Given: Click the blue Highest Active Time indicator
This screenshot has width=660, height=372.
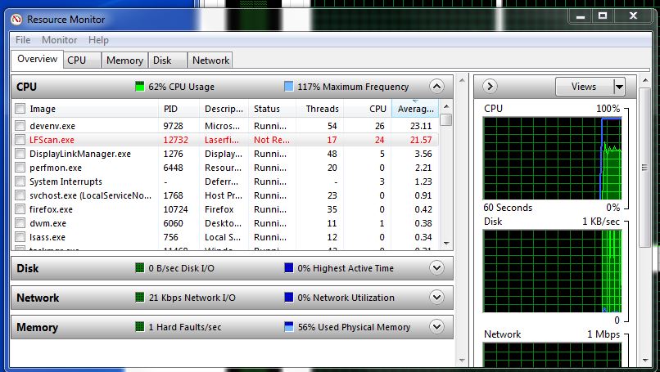Looking at the screenshot, I should click(289, 267).
